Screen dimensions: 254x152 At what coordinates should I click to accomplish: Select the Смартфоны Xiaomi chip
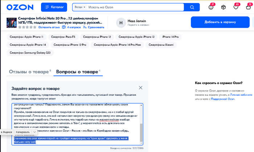[x=161, y=45]
